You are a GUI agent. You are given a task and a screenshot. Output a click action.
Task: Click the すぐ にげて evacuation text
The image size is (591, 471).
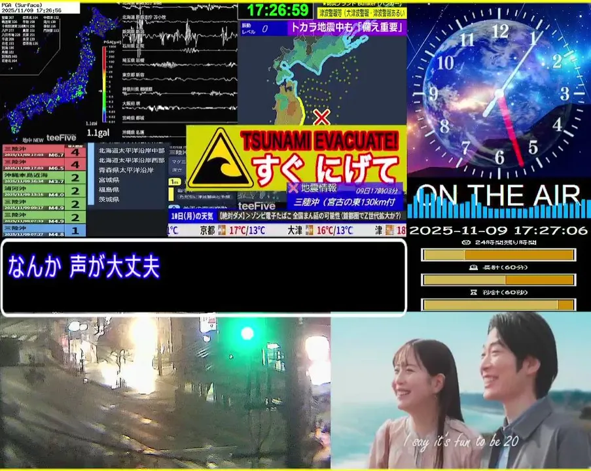tap(325, 169)
